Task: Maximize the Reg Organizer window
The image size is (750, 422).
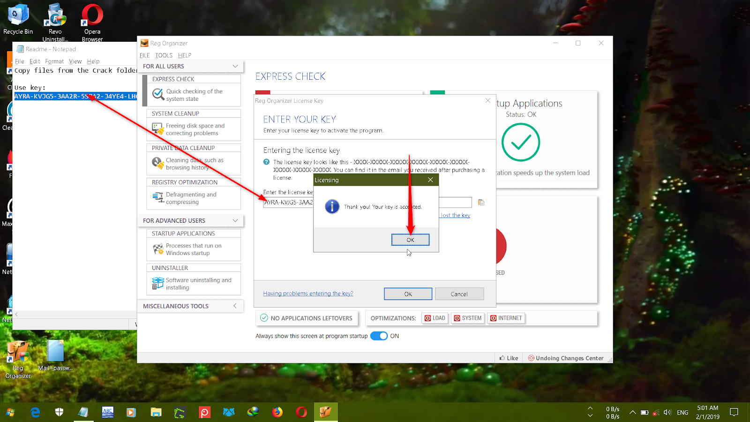Action: 578,43
